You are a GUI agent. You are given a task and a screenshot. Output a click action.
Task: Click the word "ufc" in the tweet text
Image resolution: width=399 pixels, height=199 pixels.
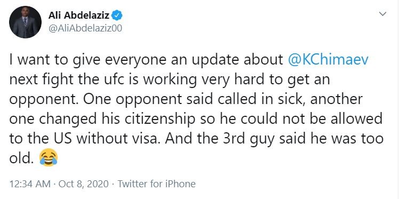[123, 79]
